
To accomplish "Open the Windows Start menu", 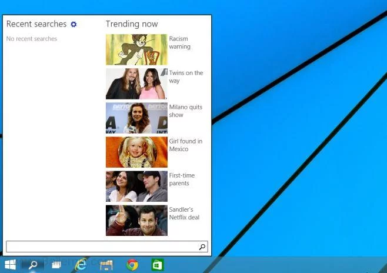I will pos(10,265).
